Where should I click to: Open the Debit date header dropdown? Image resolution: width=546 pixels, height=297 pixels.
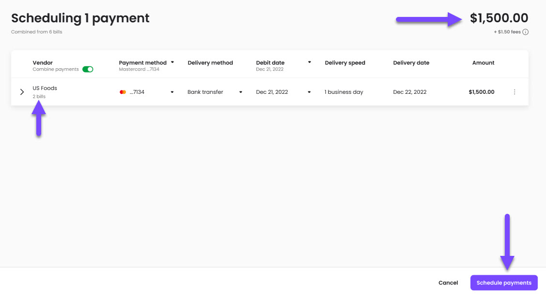309,62
